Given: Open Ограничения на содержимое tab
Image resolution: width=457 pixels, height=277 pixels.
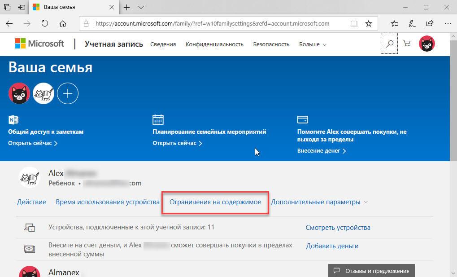Looking at the screenshot, I should (215, 202).
